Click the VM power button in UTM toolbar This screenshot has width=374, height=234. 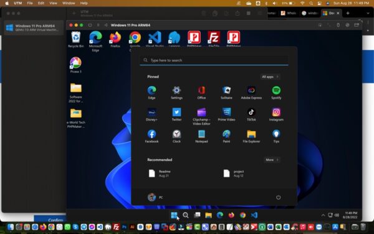pos(90,25)
